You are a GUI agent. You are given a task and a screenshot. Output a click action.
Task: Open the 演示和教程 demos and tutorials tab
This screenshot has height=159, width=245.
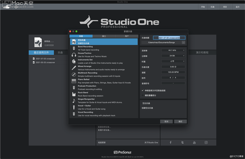(x=202, y=53)
